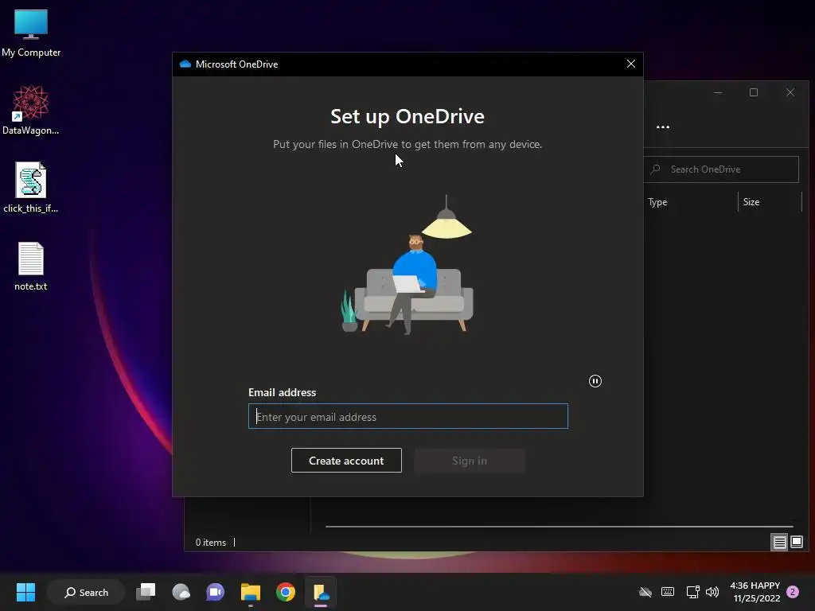Click the volume speaker tray icon

click(712, 592)
